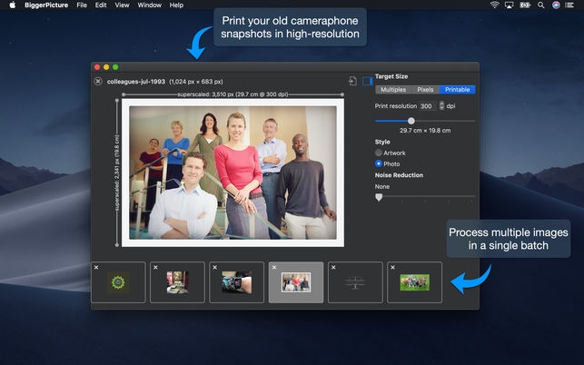The width and height of the screenshot is (584, 365).
Task: Select the dark line drawing thumbnail
Action: tap(355, 282)
